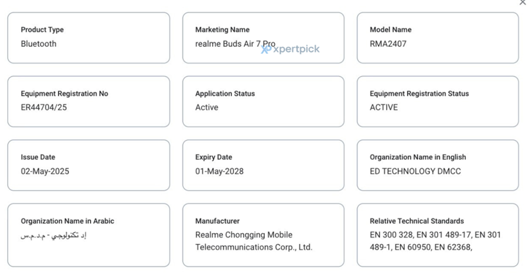Click the 01-May-2028 expiry date value
Image resolution: width=529 pixels, height=278 pixels.
(x=219, y=171)
